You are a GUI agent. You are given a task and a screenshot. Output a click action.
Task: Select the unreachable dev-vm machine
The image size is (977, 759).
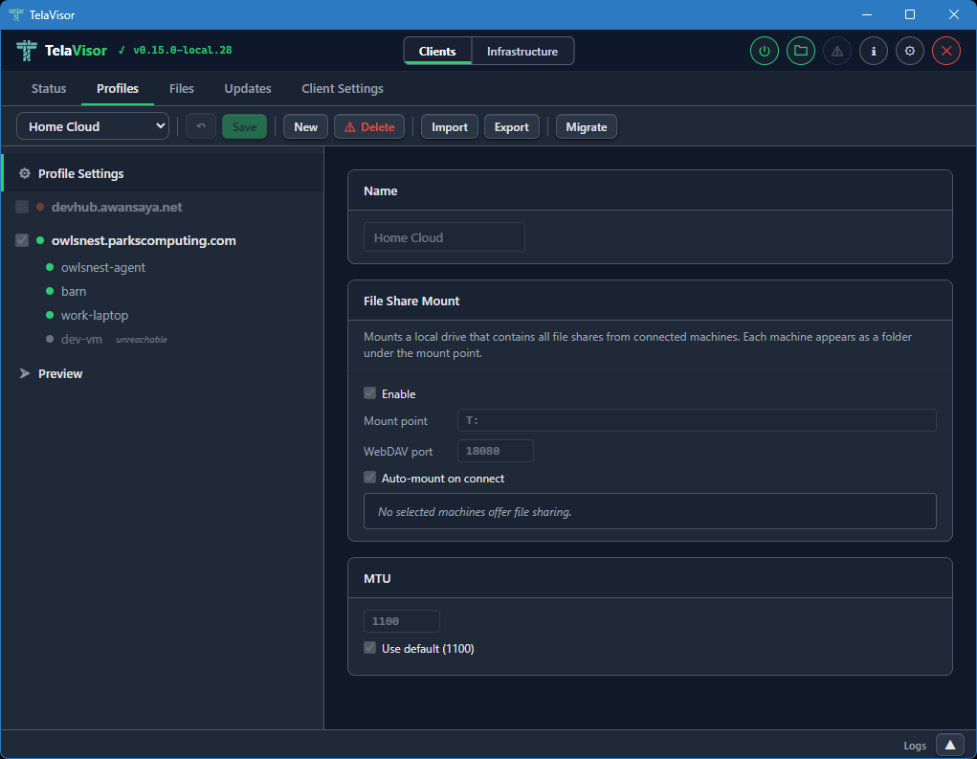point(81,339)
